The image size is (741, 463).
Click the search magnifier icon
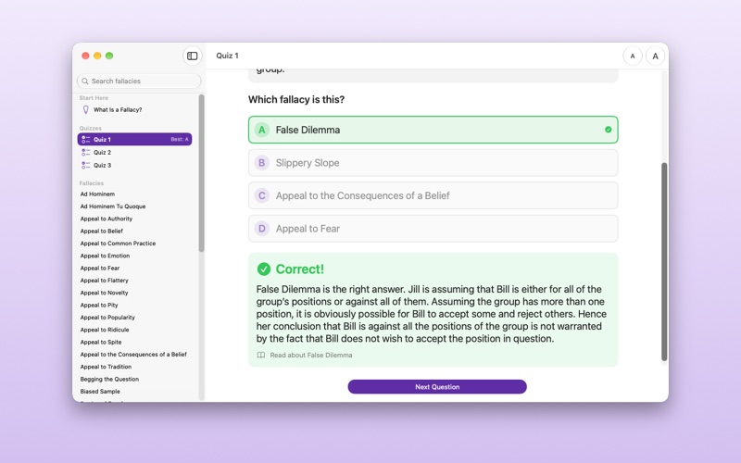[x=85, y=81]
